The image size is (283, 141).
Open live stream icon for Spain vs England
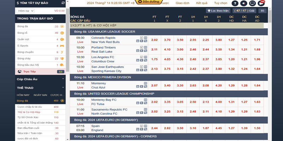coord(141,126)
